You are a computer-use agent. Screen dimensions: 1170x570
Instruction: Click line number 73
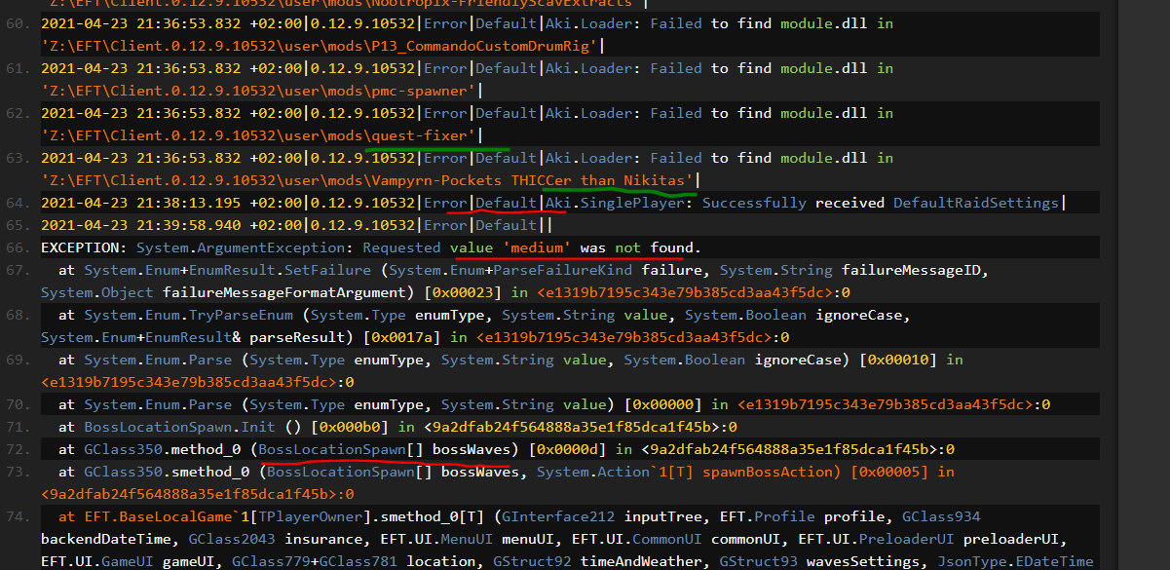16,472
